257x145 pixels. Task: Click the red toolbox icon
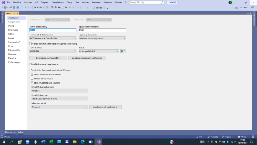coord(59,7)
